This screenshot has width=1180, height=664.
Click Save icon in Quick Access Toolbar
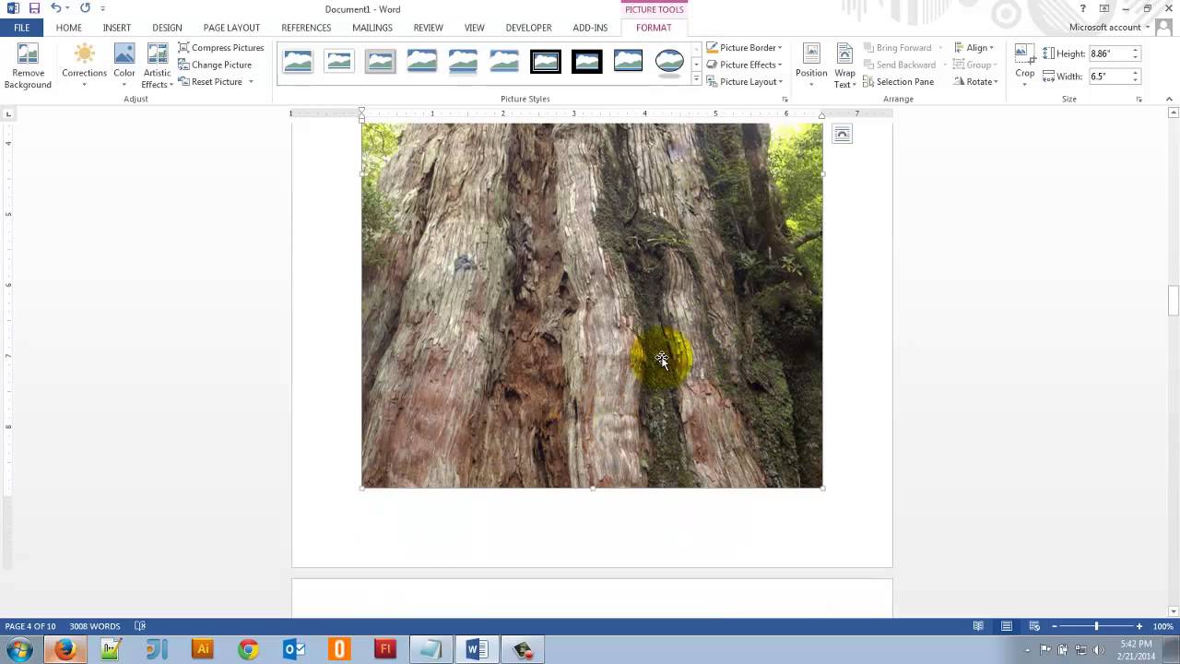coord(34,8)
